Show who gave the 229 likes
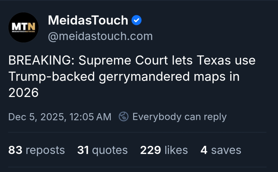Viewport: 278px width, 172px height. click(164, 150)
